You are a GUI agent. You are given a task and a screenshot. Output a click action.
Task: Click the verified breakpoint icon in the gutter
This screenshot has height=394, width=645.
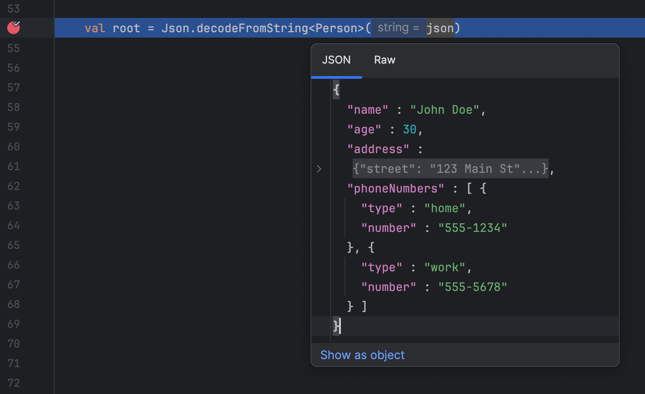click(x=13, y=27)
